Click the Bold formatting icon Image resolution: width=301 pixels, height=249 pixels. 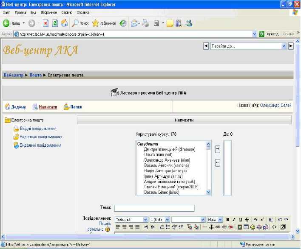pyautogui.click(x=228, y=220)
